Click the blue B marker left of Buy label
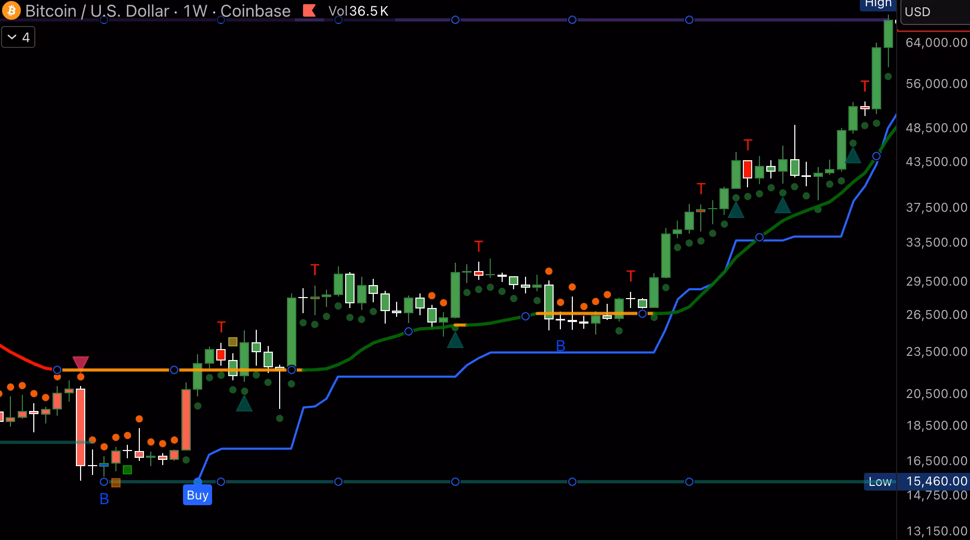 tap(104, 499)
